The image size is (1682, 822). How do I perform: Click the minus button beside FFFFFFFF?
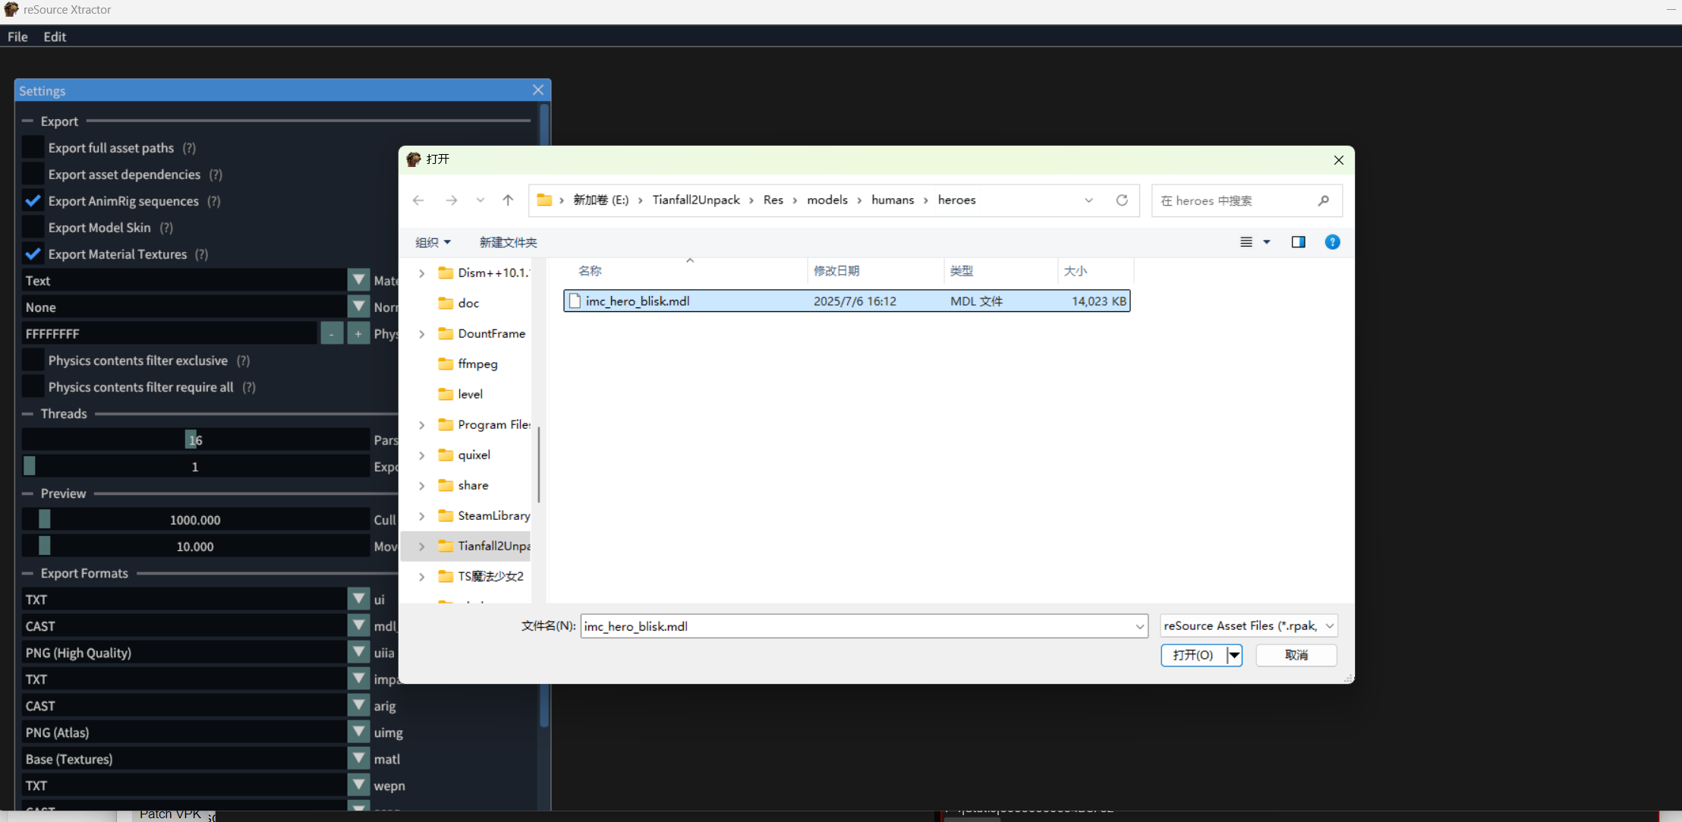click(x=332, y=334)
